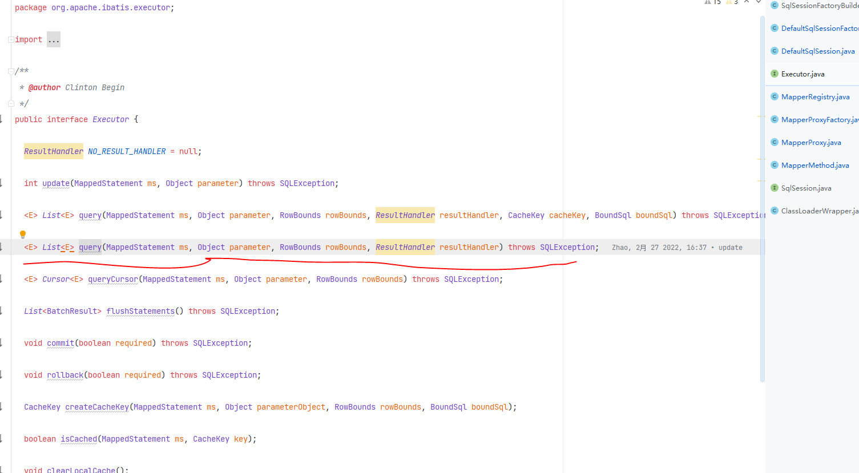Click the commit method name
Image resolution: width=859 pixels, height=473 pixels.
pos(61,343)
